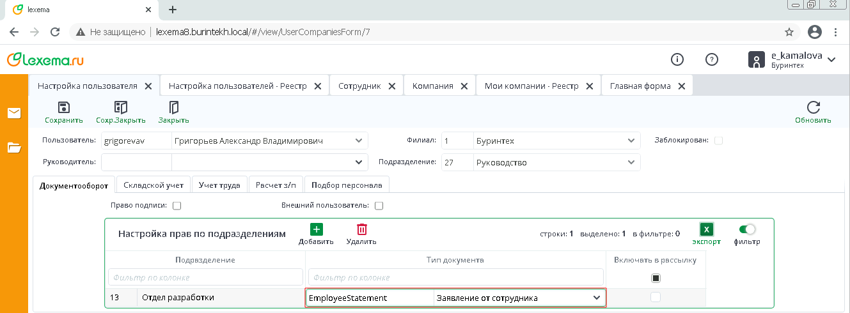Enable the Право подписи checkbox
The width and height of the screenshot is (850, 313).
177,206
